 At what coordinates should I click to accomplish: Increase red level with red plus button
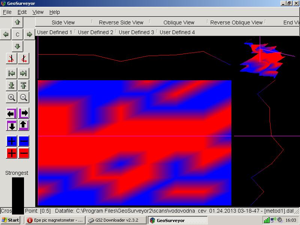pyautogui.click(x=12, y=153)
